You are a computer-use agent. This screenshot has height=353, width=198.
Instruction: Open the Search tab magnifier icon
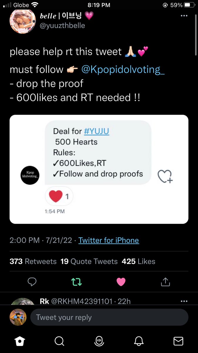coord(59,341)
